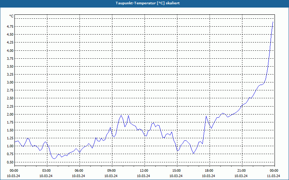Click the 1,00 y-axis label
This screenshot has height=180, width=289.
click(10, 146)
